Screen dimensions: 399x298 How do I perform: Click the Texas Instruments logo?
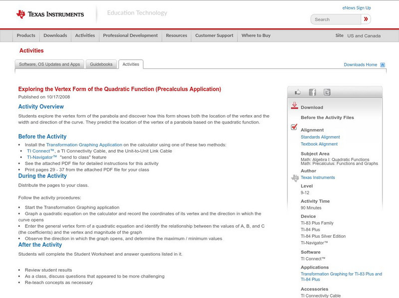[x=50, y=14]
